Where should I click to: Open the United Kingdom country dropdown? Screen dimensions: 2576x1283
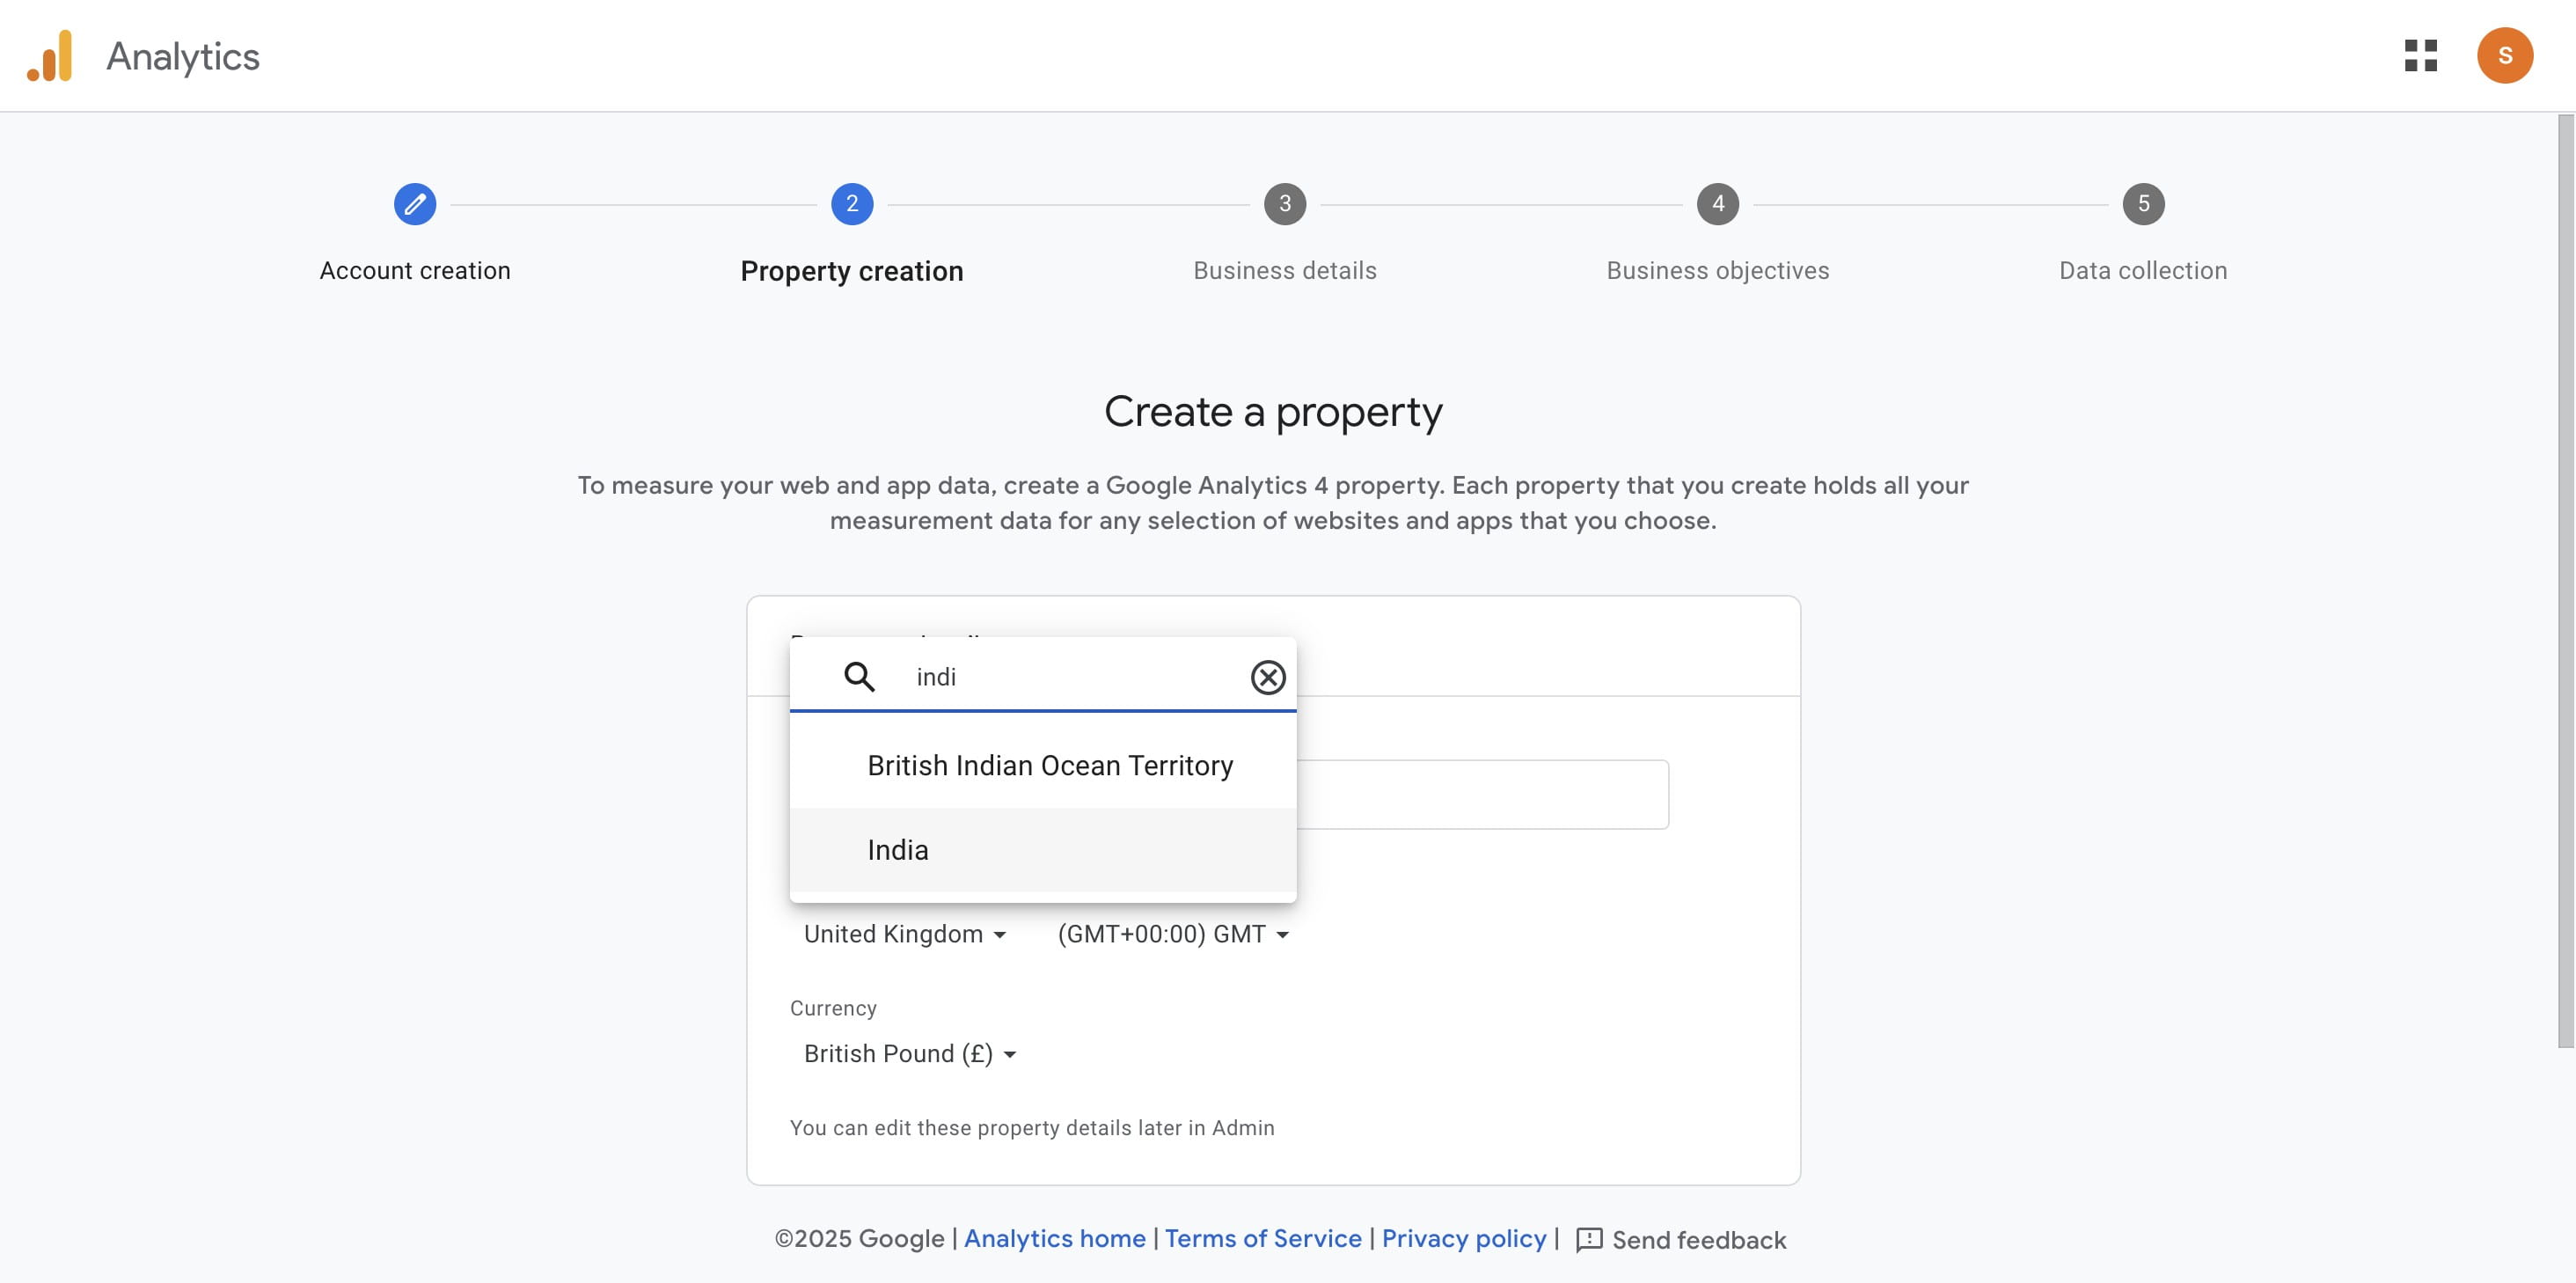tap(904, 934)
